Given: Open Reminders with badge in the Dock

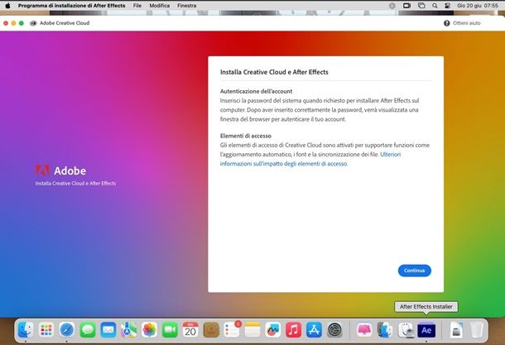Looking at the screenshot, I should tap(232, 330).
